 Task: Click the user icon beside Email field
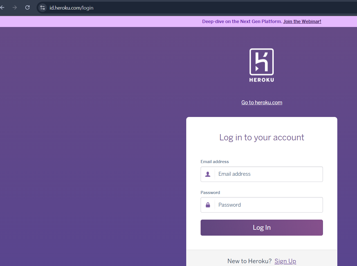(208, 174)
